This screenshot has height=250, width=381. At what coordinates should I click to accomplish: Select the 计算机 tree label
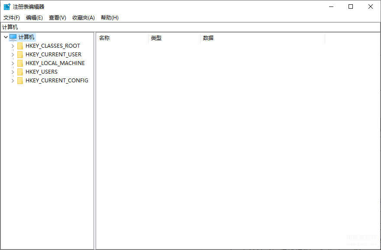coord(26,37)
